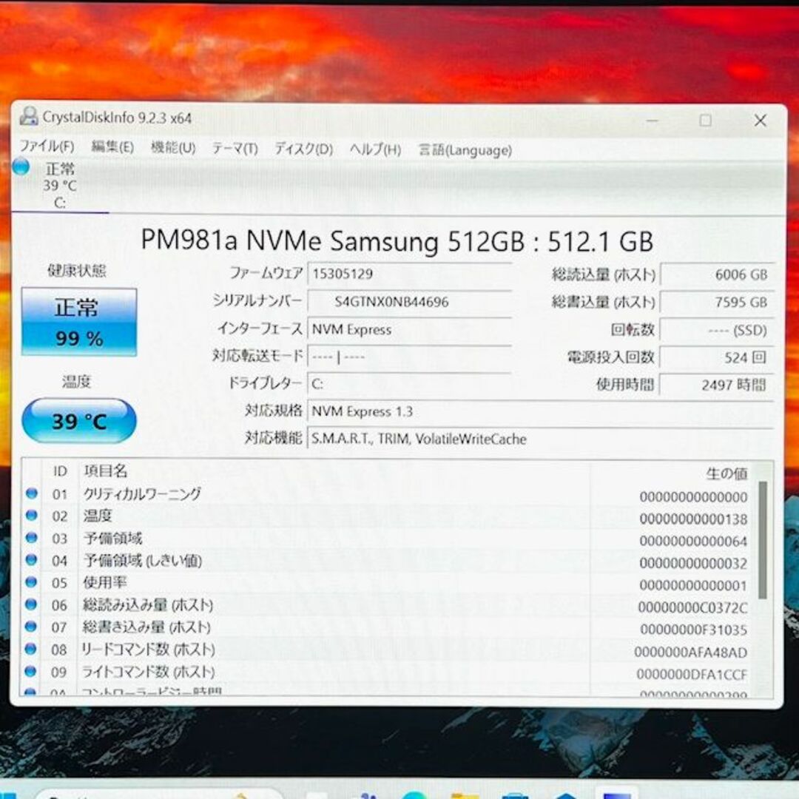Click power-on count value 524 回

point(717,358)
